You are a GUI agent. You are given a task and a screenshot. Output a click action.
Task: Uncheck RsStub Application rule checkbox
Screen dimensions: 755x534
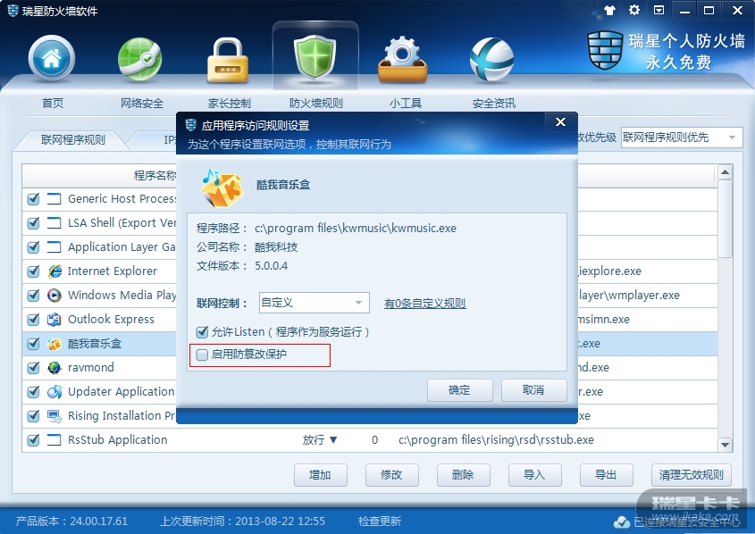[x=33, y=439]
